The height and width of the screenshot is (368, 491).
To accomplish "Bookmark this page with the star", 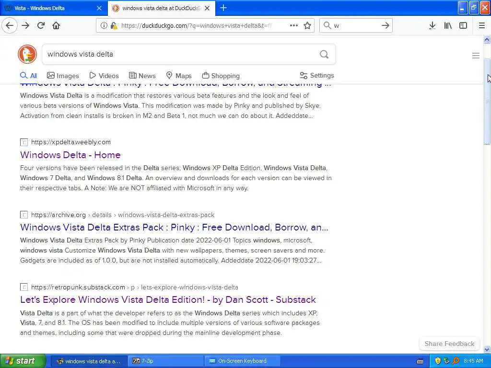I will click(x=307, y=25).
